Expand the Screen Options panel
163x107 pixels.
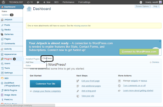pyautogui.click(x=143, y=6)
